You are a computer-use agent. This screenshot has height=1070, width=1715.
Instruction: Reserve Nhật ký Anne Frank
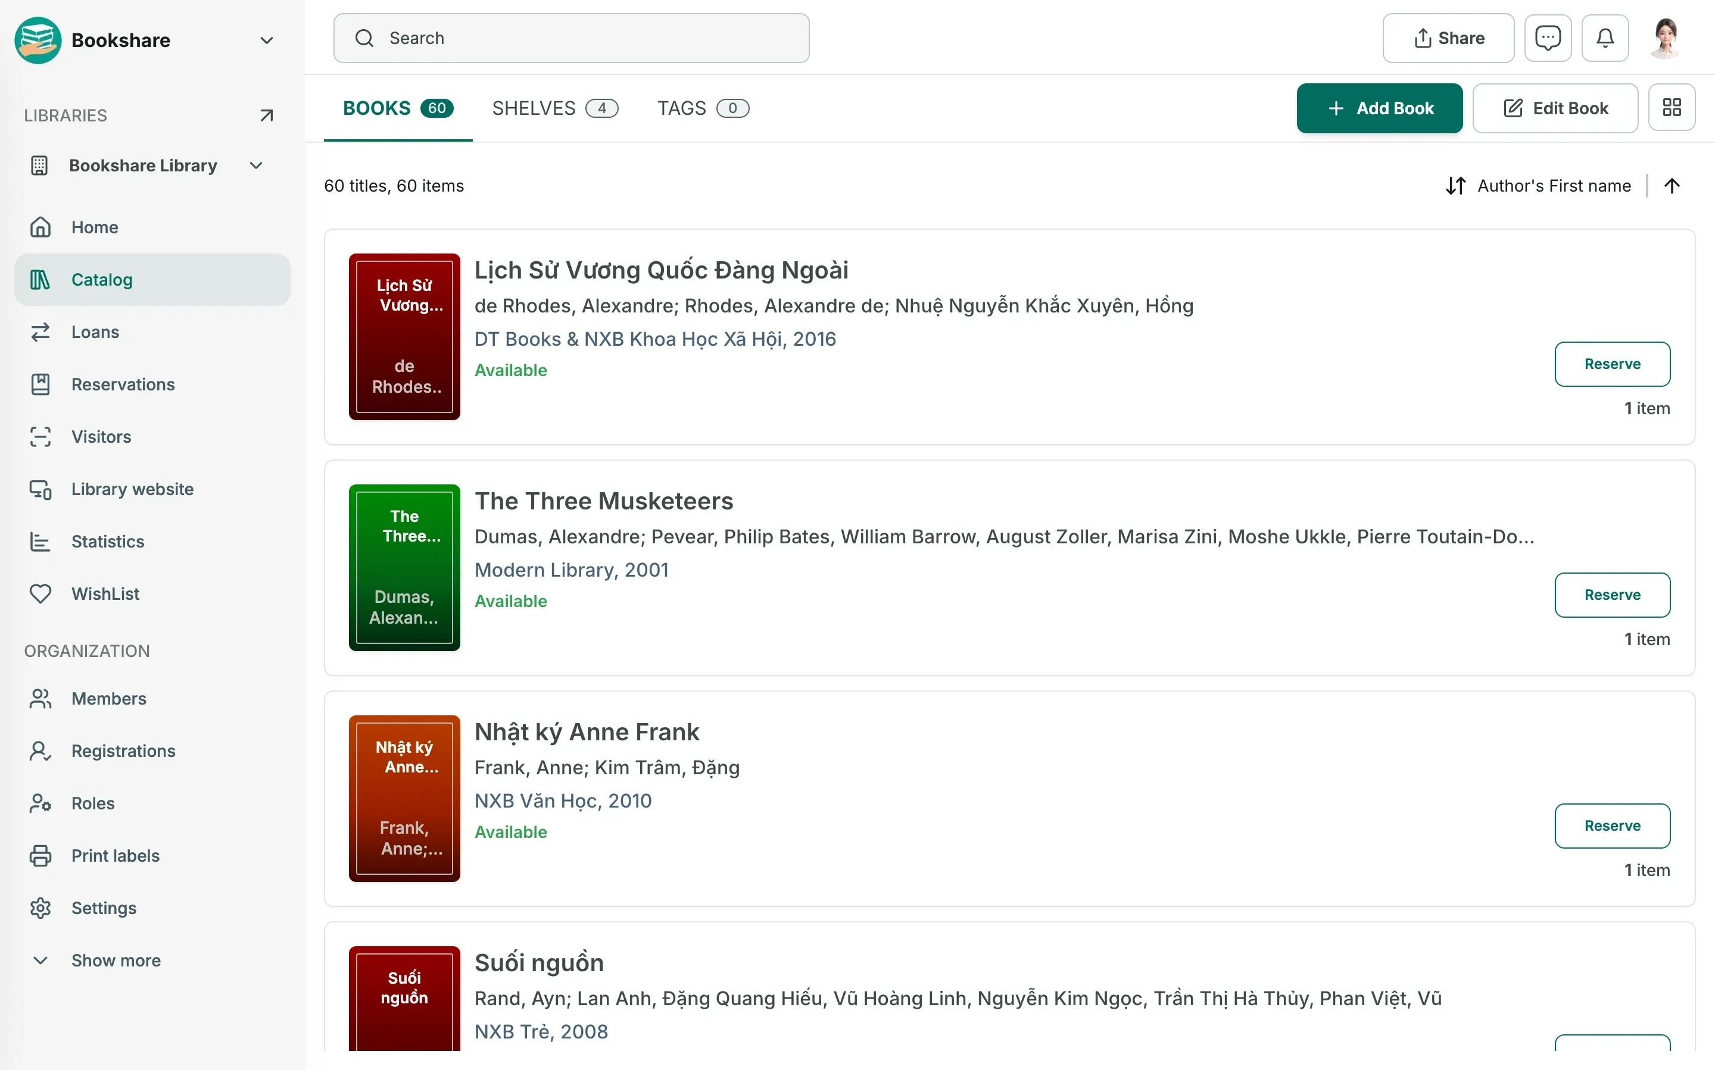(x=1613, y=825)
